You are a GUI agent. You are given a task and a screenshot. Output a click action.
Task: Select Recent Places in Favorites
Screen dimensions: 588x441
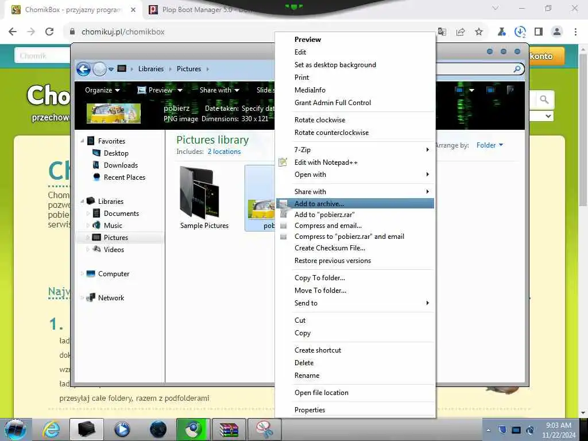tap(125, 177)
